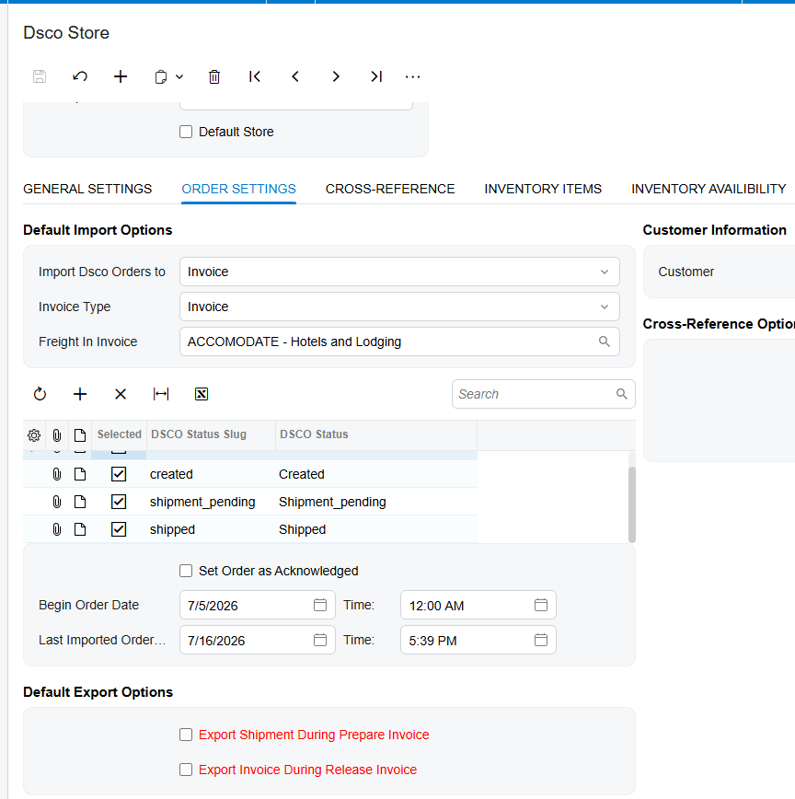The width and height of the screenshot is (795, 799).
Task: Open the Last Imported Order date calendar
Action: point(320,640)
